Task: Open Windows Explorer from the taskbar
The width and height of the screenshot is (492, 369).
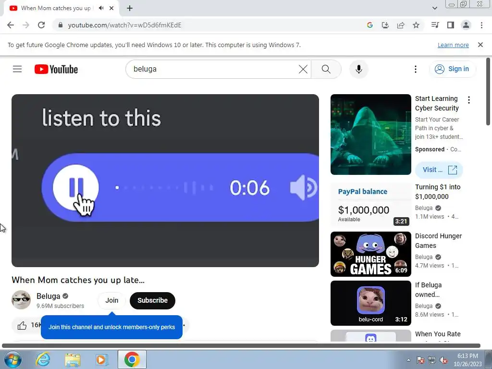Action: [73, 359]
